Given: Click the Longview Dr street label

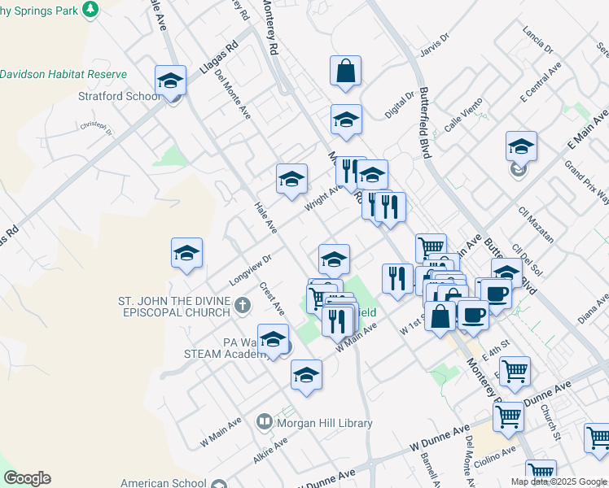Looking at the screenshot, I should click(x=251, y=270).
